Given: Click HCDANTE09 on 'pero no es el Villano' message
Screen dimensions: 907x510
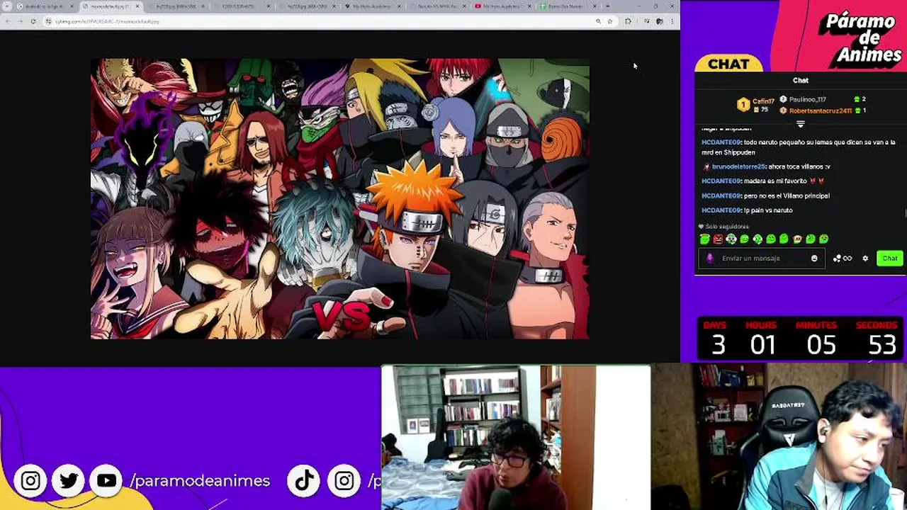Looking at the screenshot, I should (x=721, y=195).
